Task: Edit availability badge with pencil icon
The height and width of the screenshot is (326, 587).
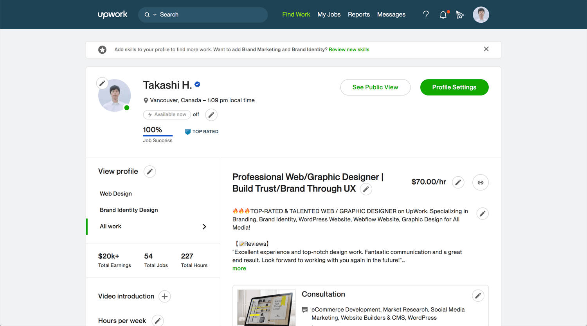Action: point(211,115)
